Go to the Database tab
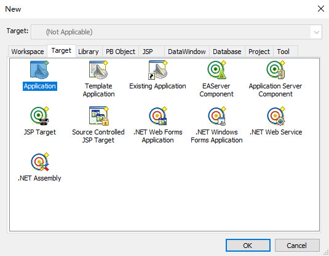 227,52
